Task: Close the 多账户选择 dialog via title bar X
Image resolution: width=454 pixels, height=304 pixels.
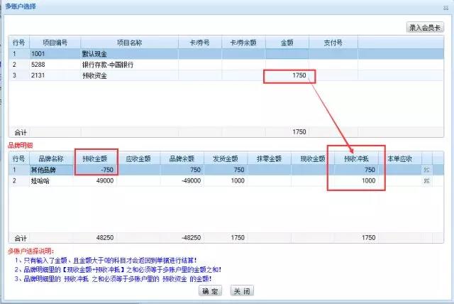Action: coord(445,8)
